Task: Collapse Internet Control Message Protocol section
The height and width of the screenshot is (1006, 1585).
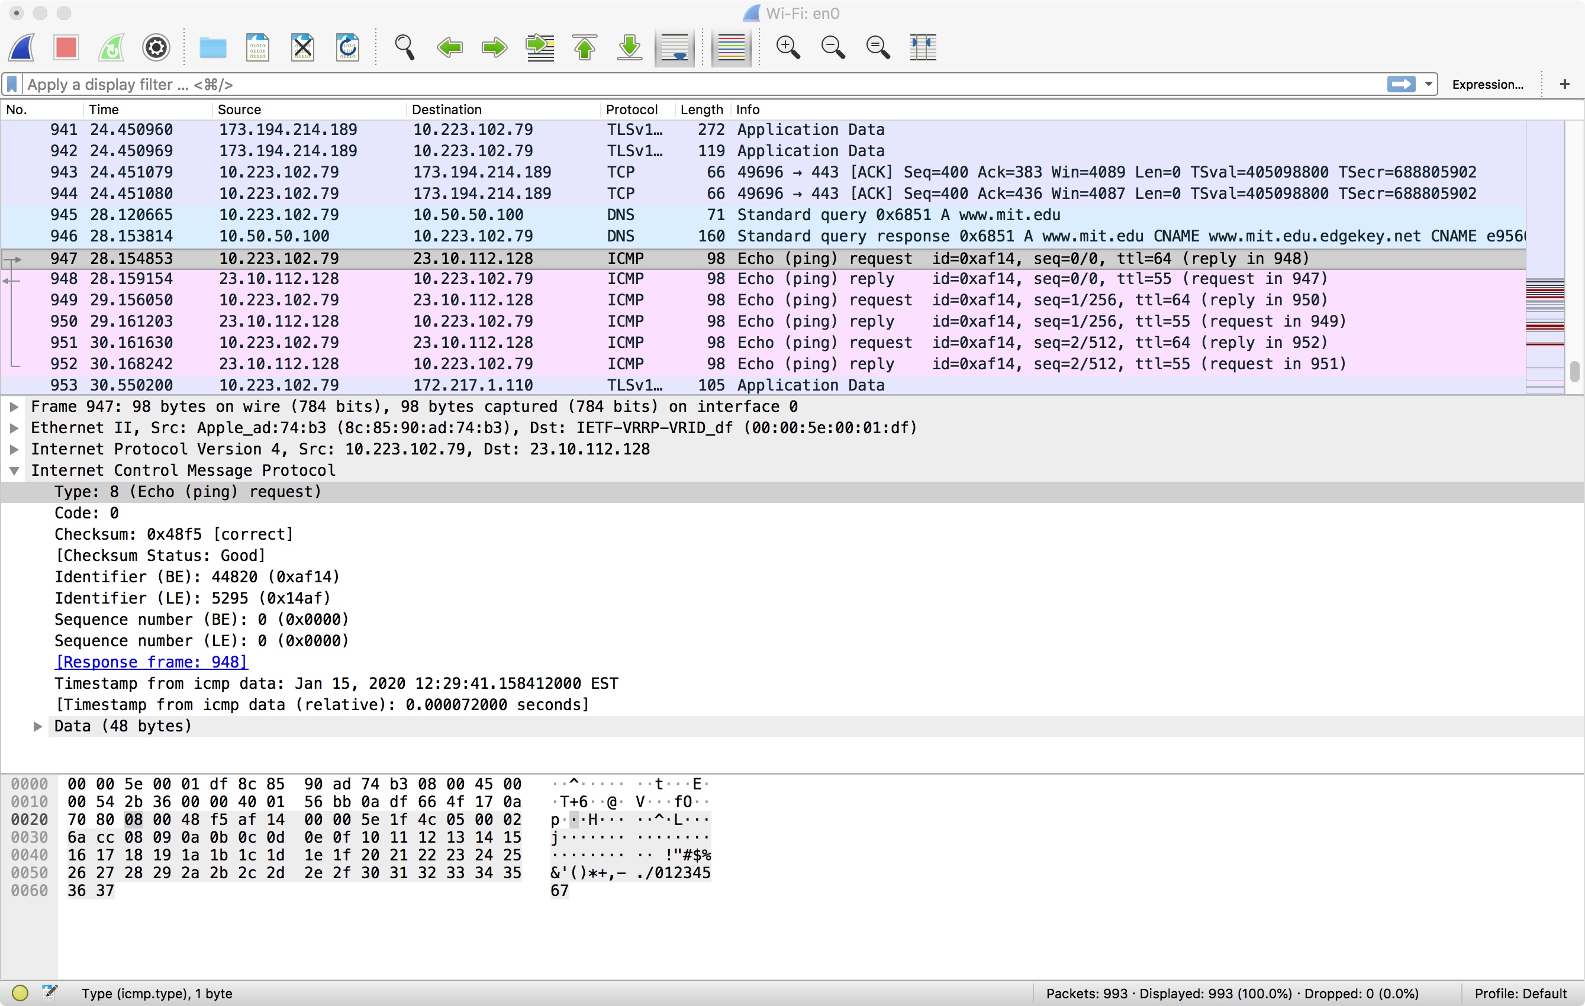Action: 14,470
